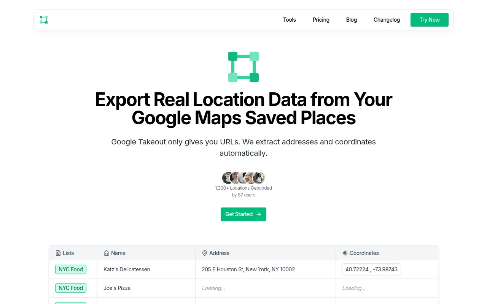Viewport: 487px width, 304px height.
Task: Click the large green hero logo
Action: tap(243, 67)
